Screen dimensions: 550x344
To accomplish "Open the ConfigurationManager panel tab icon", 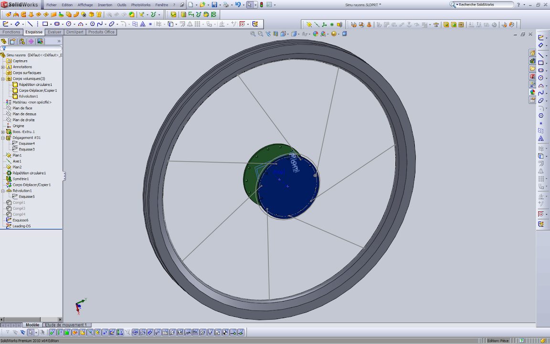I will click(x=22, y=42).
